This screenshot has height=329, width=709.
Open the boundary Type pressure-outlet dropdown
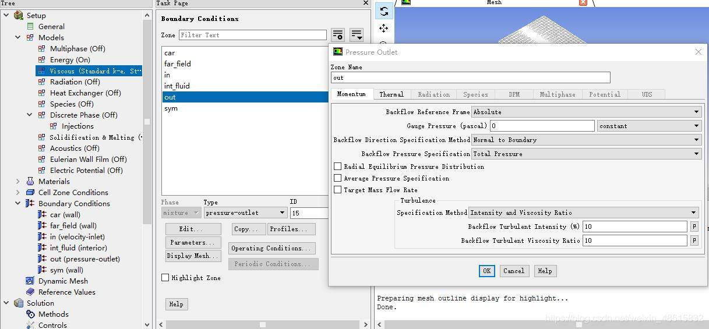[x=245, y=213]
